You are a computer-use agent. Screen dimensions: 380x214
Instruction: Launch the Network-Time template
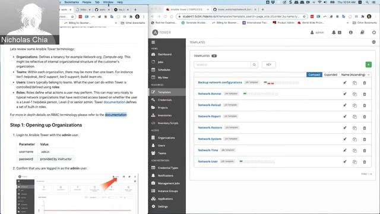point(344,150)
